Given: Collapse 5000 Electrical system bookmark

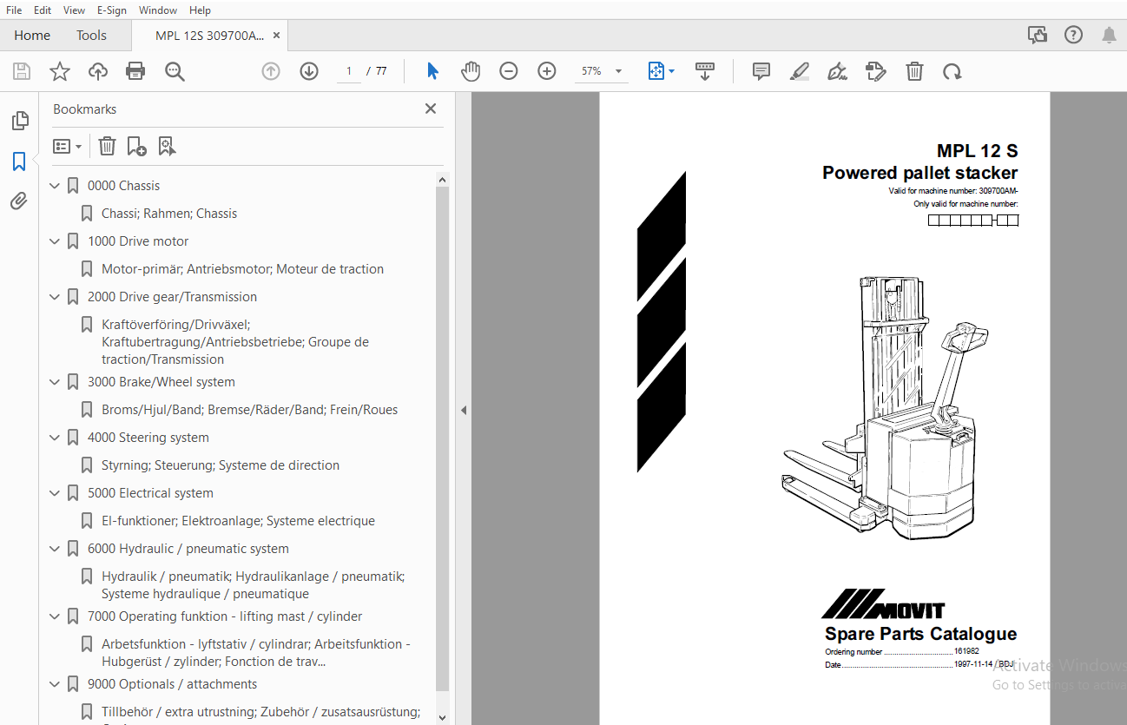Looking at the screenshot, I should [55, 493].
